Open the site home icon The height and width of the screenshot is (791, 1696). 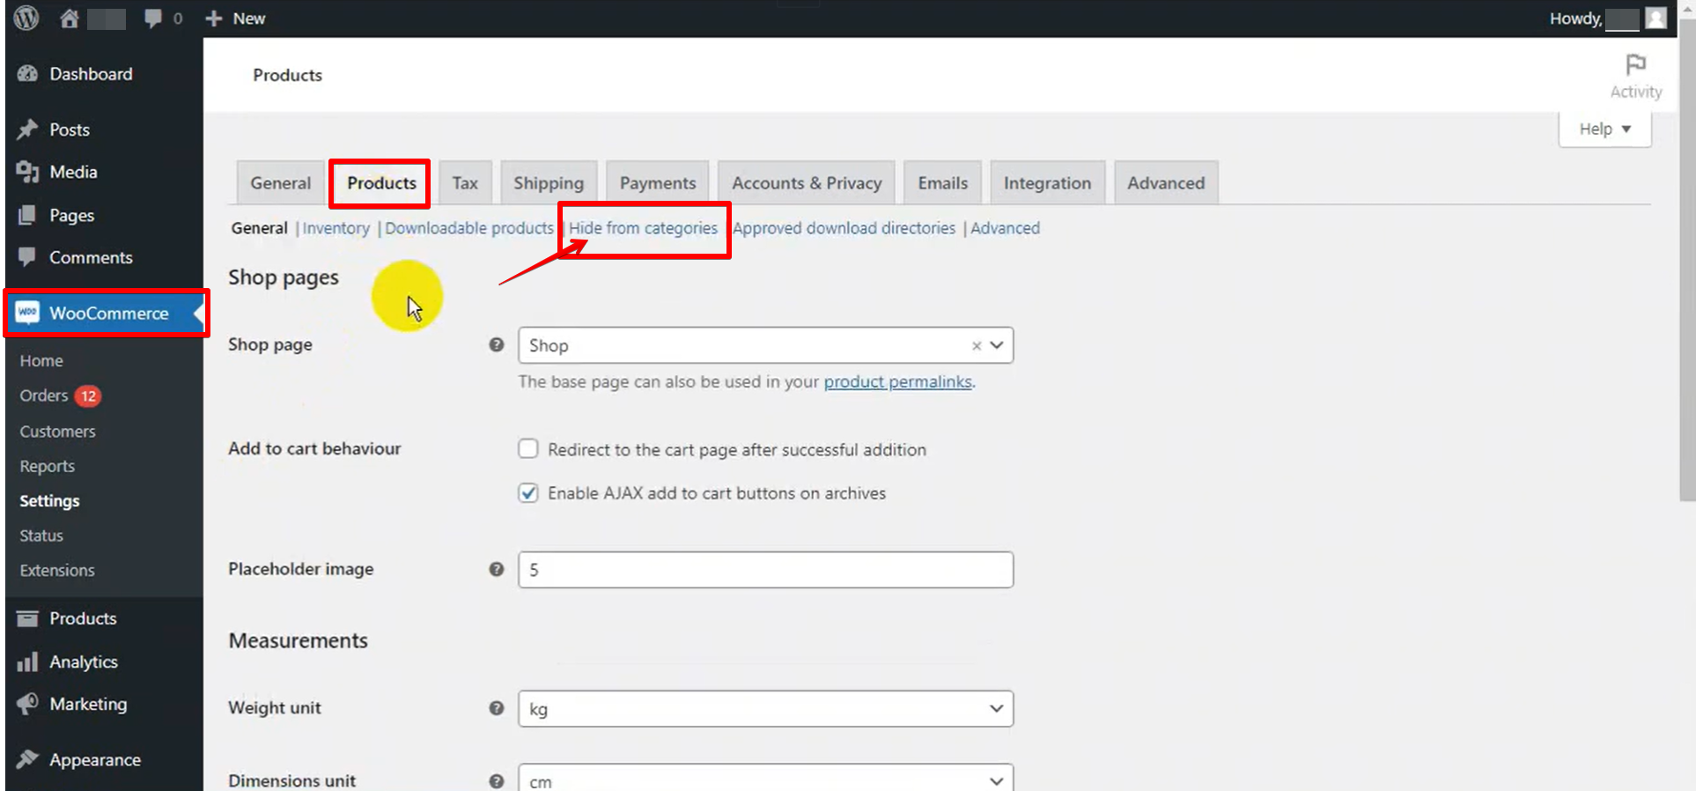[70, 18]
